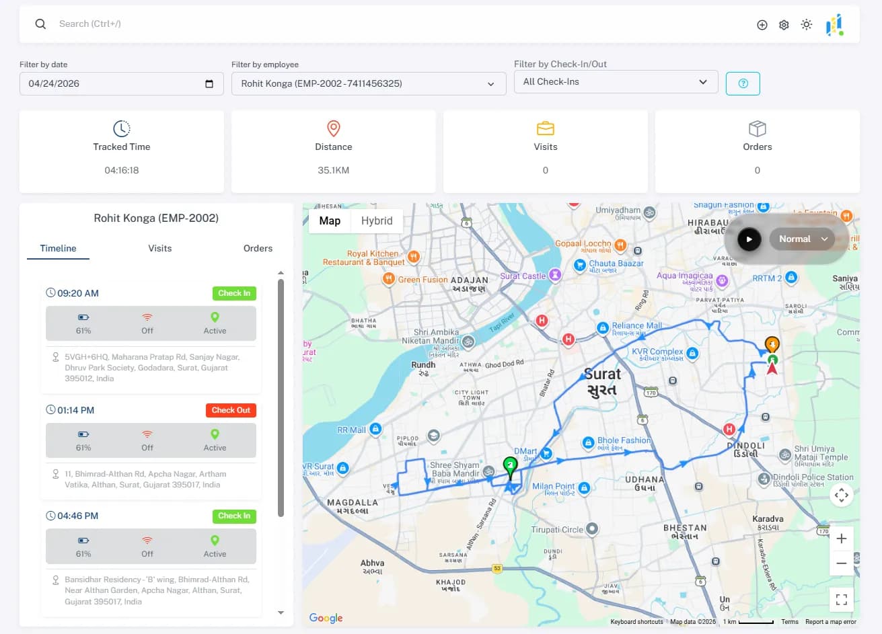Select the Map view type
Image resolution: width=882 pixels, height=634 pixels.
[x=330, y=221]
